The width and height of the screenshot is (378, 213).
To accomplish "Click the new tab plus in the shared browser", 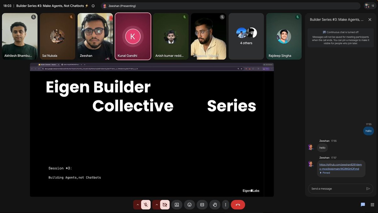I will click(84, 64).
